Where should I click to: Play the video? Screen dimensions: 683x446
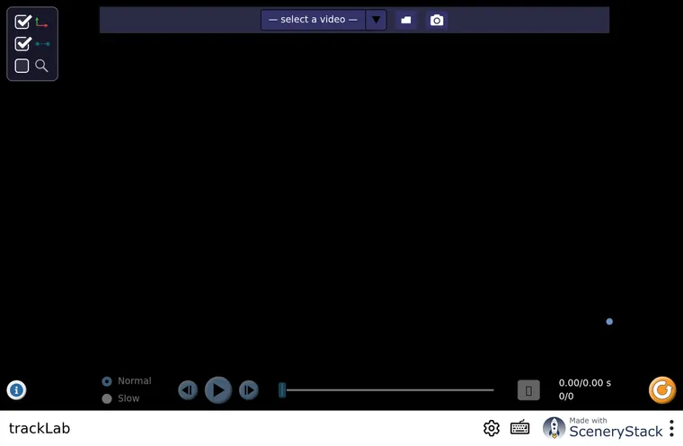pyautogui.click(x=218, y=389)
